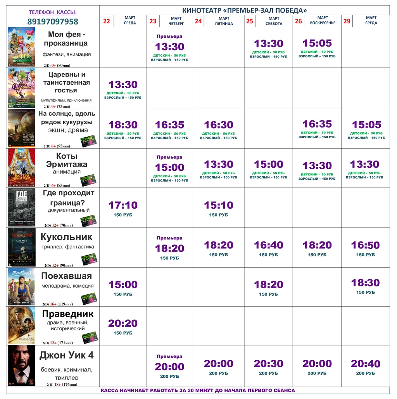Click the Коты Эрмитажа movie title
The image size is (397, 399).
[67, 160]
